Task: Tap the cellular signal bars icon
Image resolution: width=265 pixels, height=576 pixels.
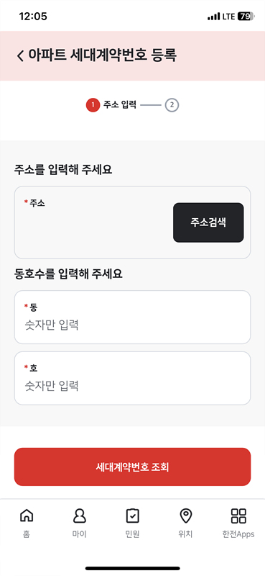Action: tap(213, 17)
